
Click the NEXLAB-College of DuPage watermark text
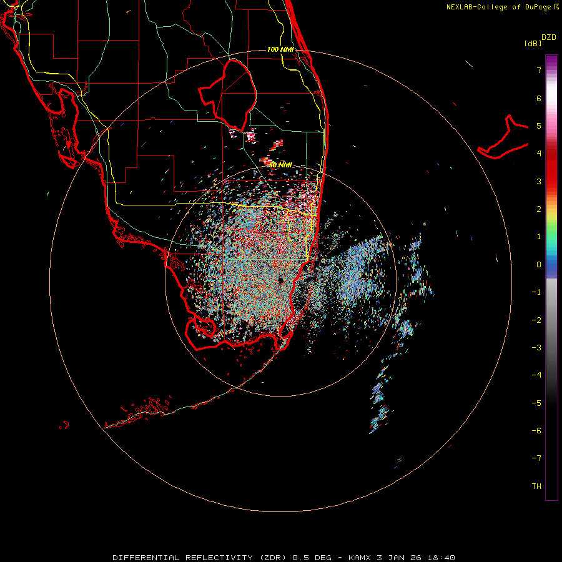click(x=503, y=7)
